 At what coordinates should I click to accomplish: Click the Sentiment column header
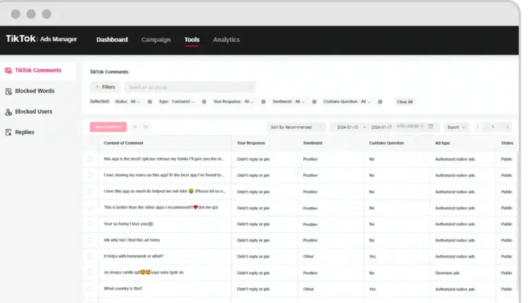coord(313,143)
